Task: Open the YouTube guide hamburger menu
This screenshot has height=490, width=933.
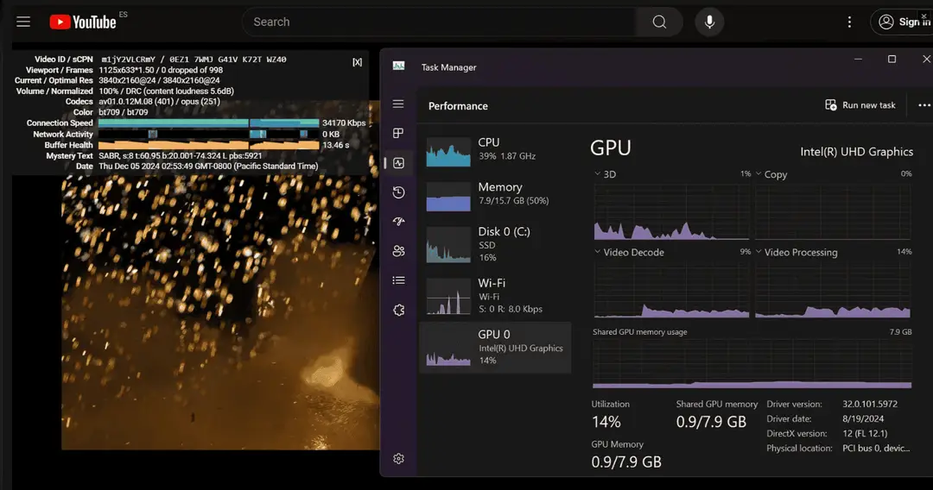Action: (23, 22)
